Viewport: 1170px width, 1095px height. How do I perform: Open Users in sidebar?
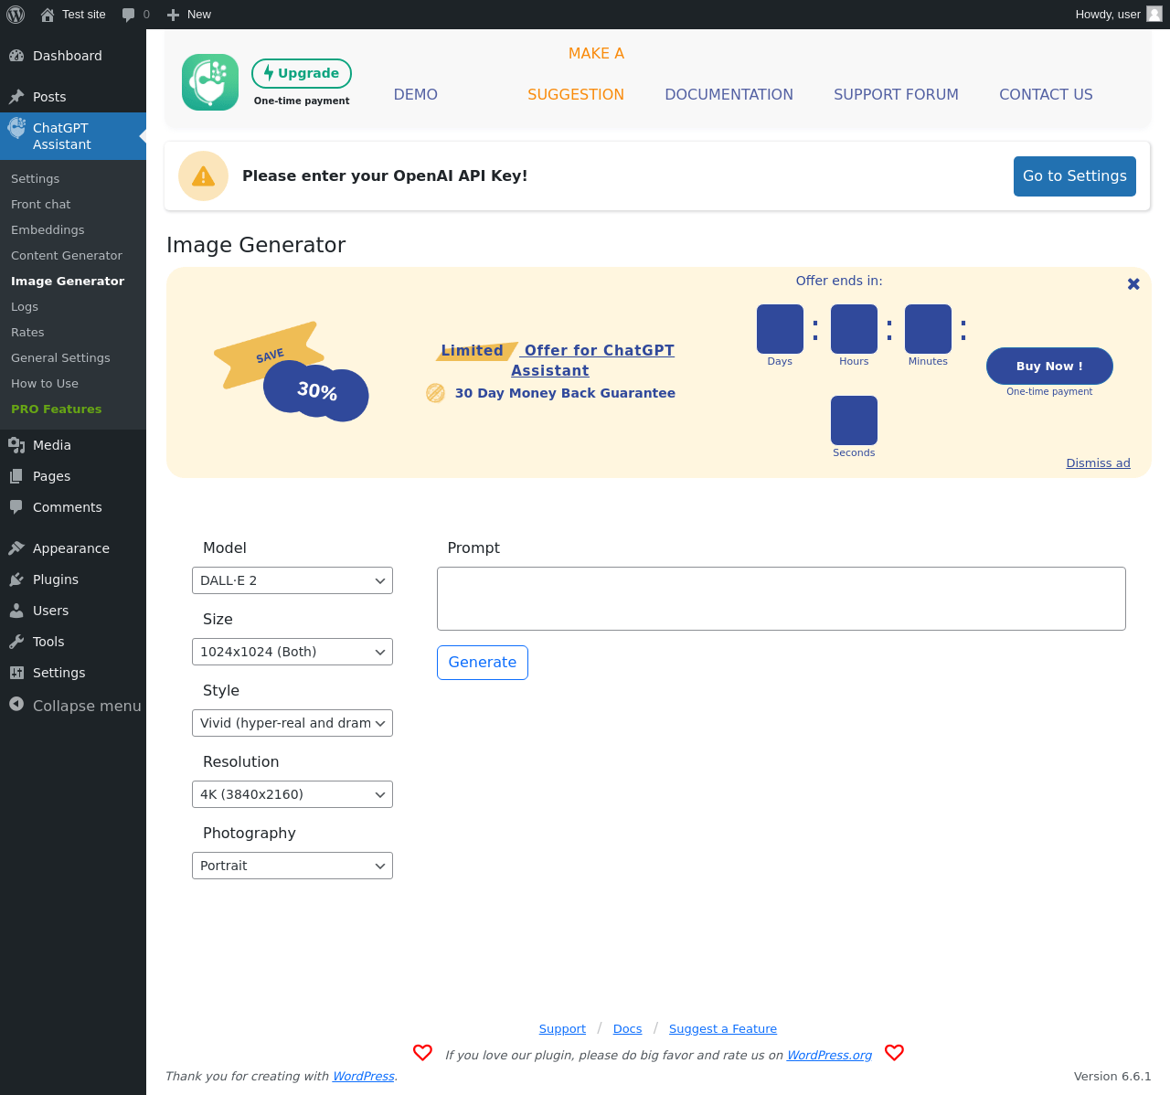73,611
